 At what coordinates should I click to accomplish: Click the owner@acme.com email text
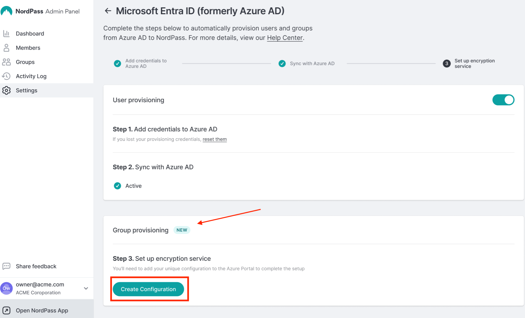tap(40, 284)
